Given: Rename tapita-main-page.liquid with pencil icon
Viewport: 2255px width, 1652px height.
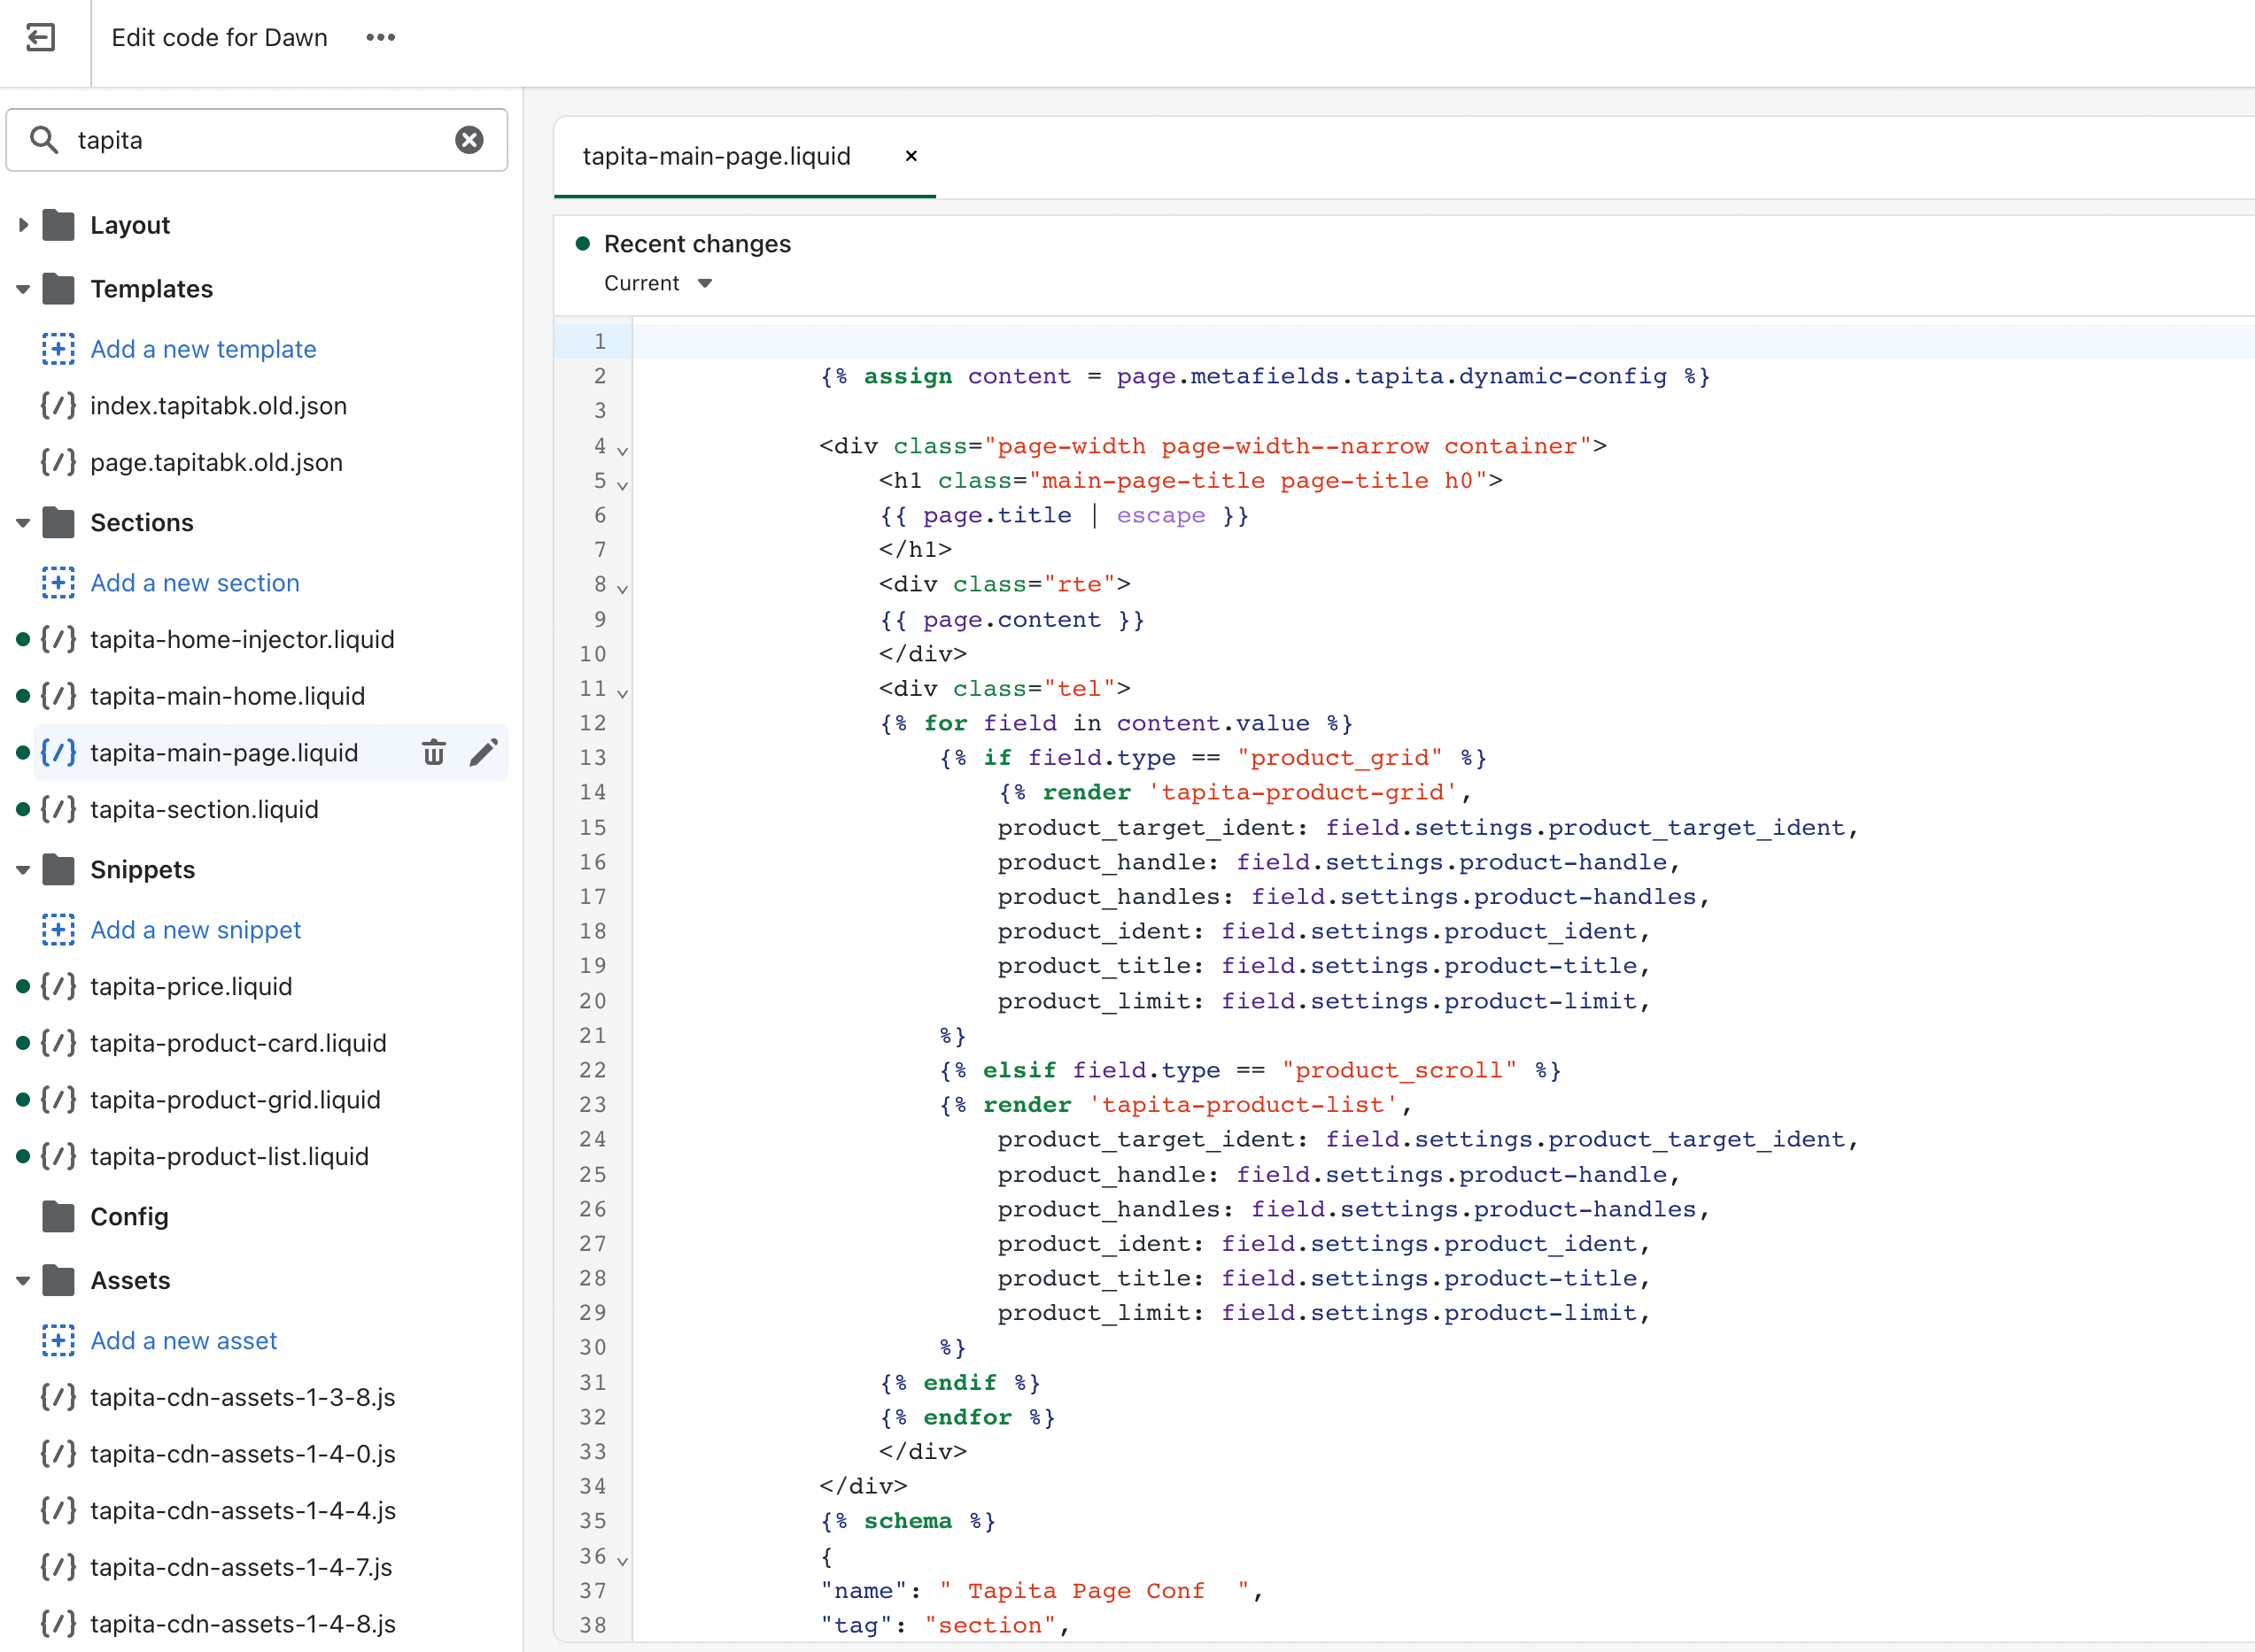Looking at the screenshot, I should pyautogui.click(x=484, y=752).
